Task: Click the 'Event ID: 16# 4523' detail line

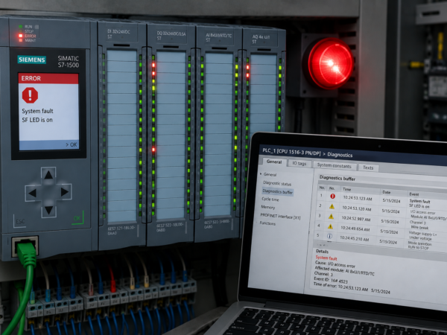Action: point(331,280)
